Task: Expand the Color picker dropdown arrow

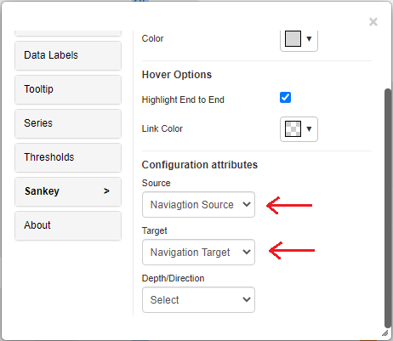Action: tap(309, 38)
